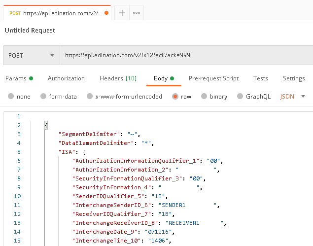
Task: Click the Untitled Request title
Action: point(30,31)
